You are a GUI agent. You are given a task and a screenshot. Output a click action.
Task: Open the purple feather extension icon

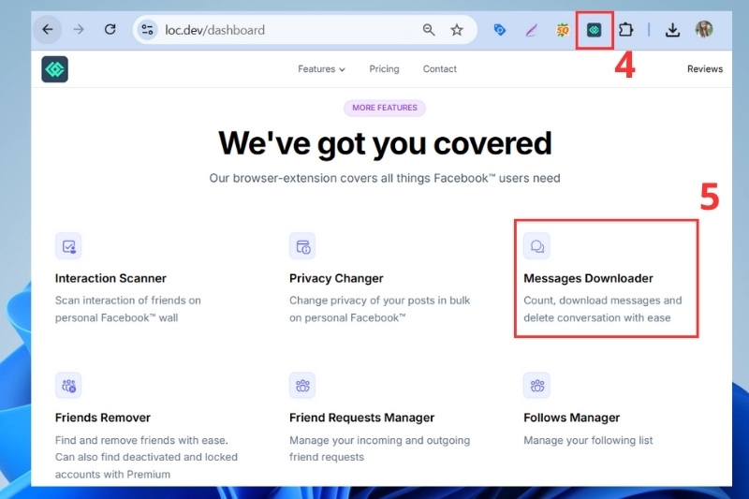(531, 31)
